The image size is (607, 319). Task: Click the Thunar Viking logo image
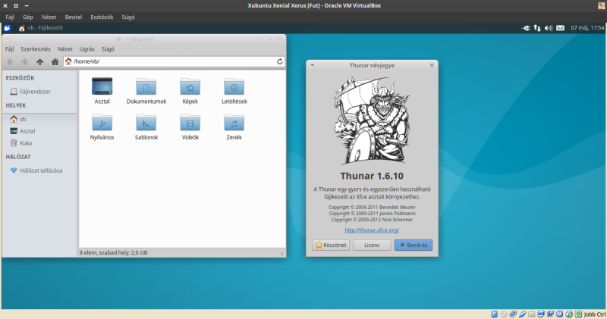[372, 121]
